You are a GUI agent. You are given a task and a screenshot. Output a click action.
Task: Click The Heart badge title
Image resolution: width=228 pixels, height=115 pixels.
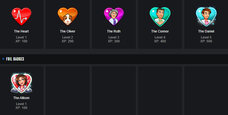pos(21,31)
